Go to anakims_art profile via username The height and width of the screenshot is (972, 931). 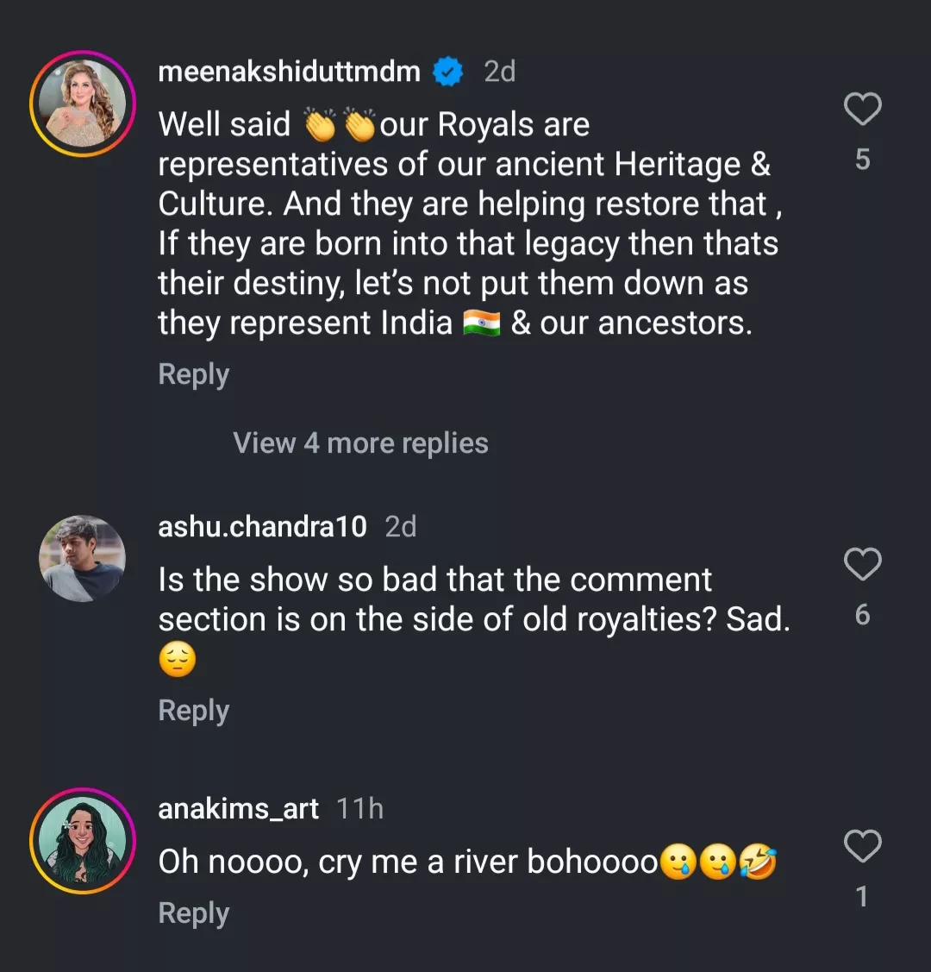click(x=238, y=809)
